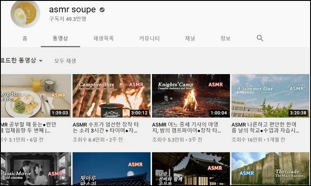Click 조회수 8.4만회 • 2주 전 text
The height and width of the screenshot is (186, 311).
coord(98,140)
